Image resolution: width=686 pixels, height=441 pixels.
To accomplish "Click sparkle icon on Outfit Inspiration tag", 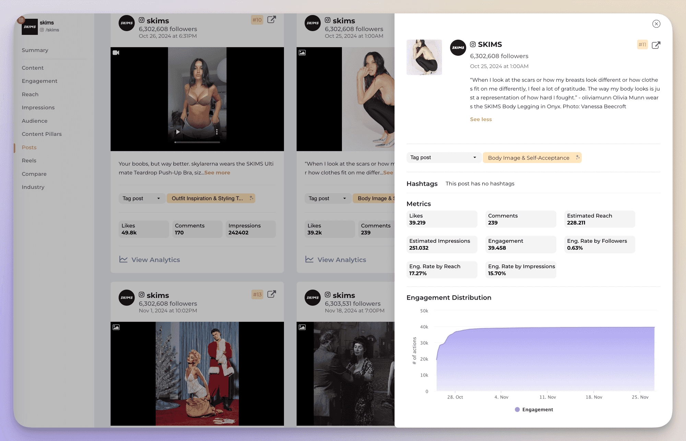I will click(251, 198).
